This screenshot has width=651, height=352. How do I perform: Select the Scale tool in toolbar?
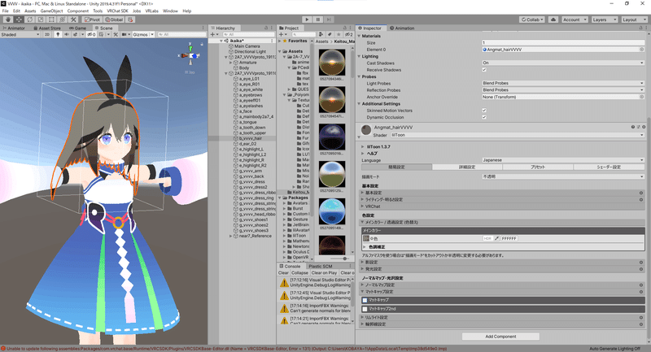click(41, 20)
